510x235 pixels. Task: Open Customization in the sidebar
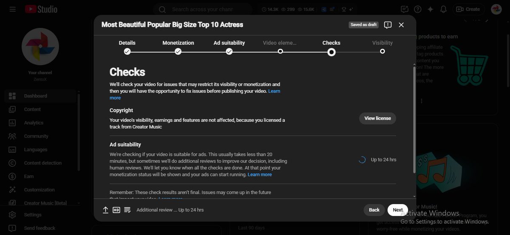[x=40, y=190]
